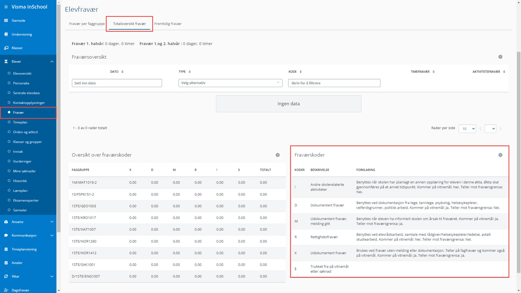Open Elevoversikt in sidebar
The image size is (521, 293).
pyautogui.click(x=22, y=74)
